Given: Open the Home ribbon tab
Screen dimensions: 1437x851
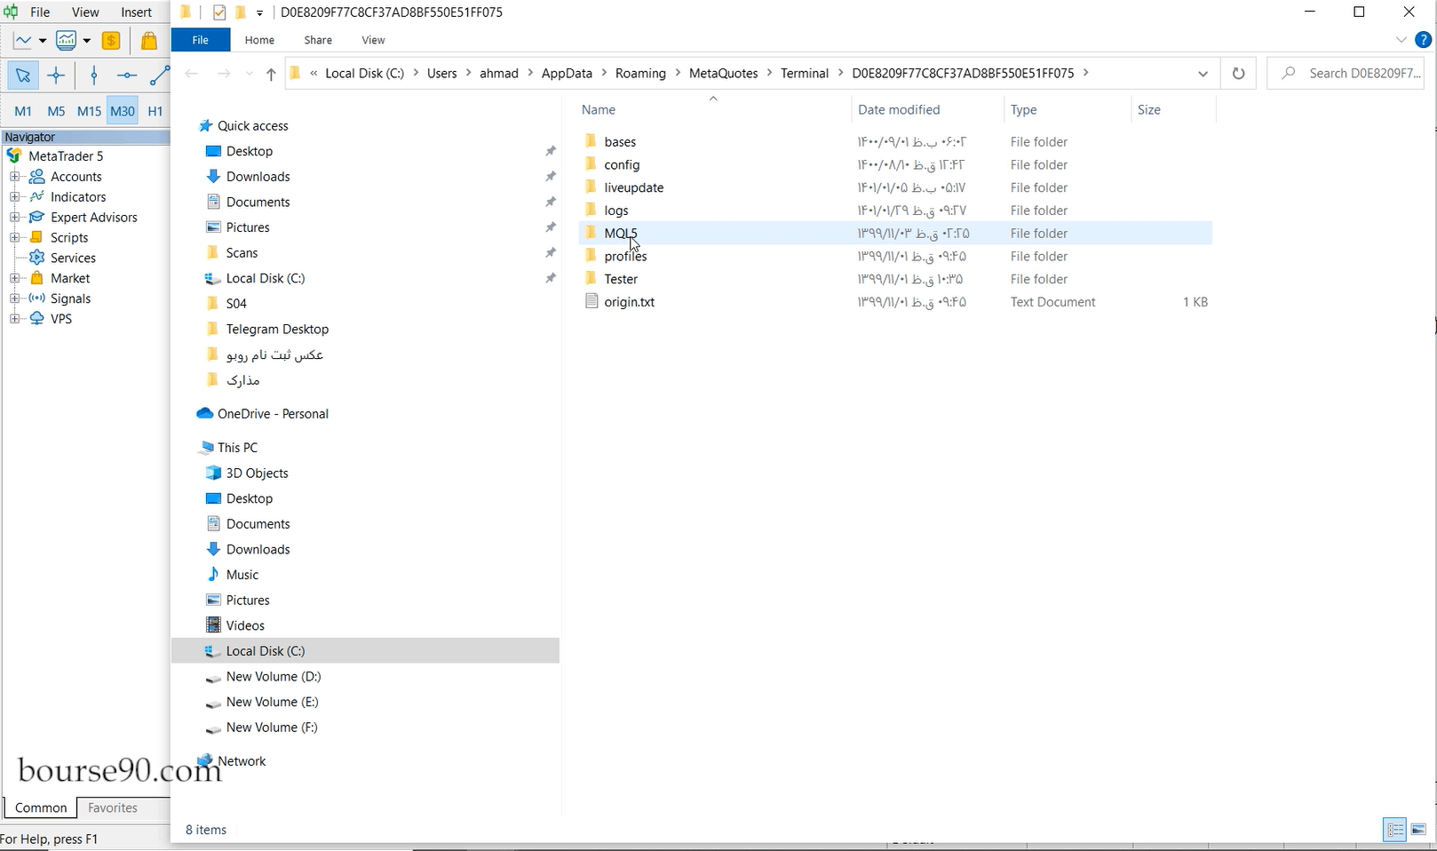Looking at the screenshot, I should 259,40.
